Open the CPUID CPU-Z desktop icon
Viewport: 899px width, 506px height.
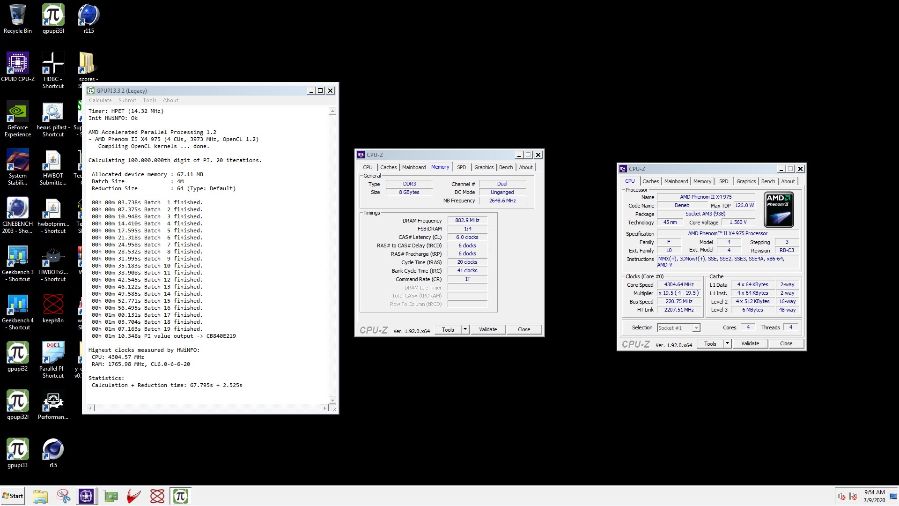[18, 67]
